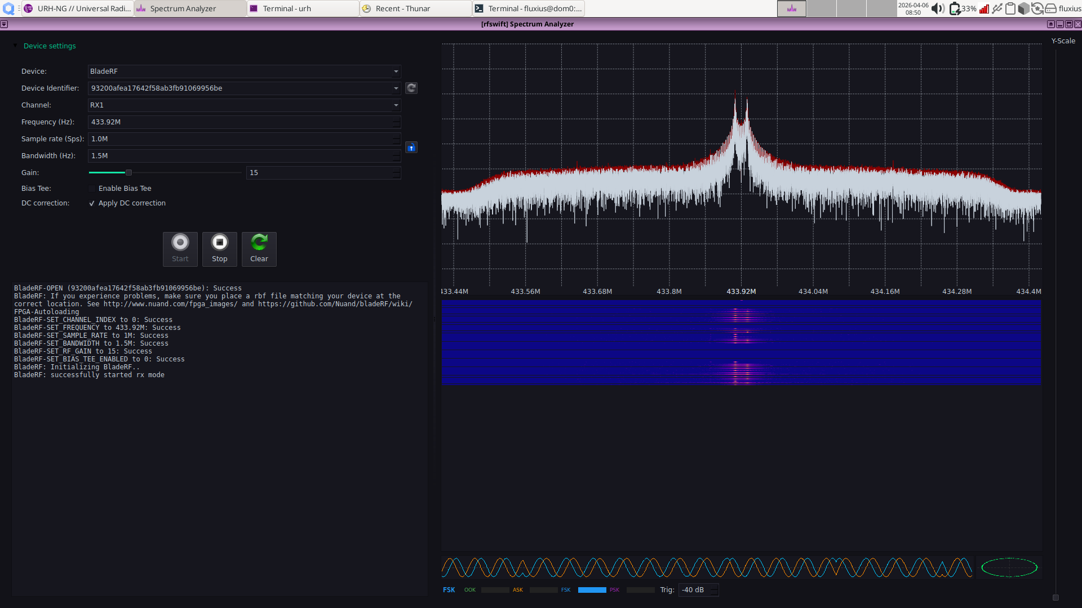Open the clipboard manager tray icon

tap(1010, 8)
